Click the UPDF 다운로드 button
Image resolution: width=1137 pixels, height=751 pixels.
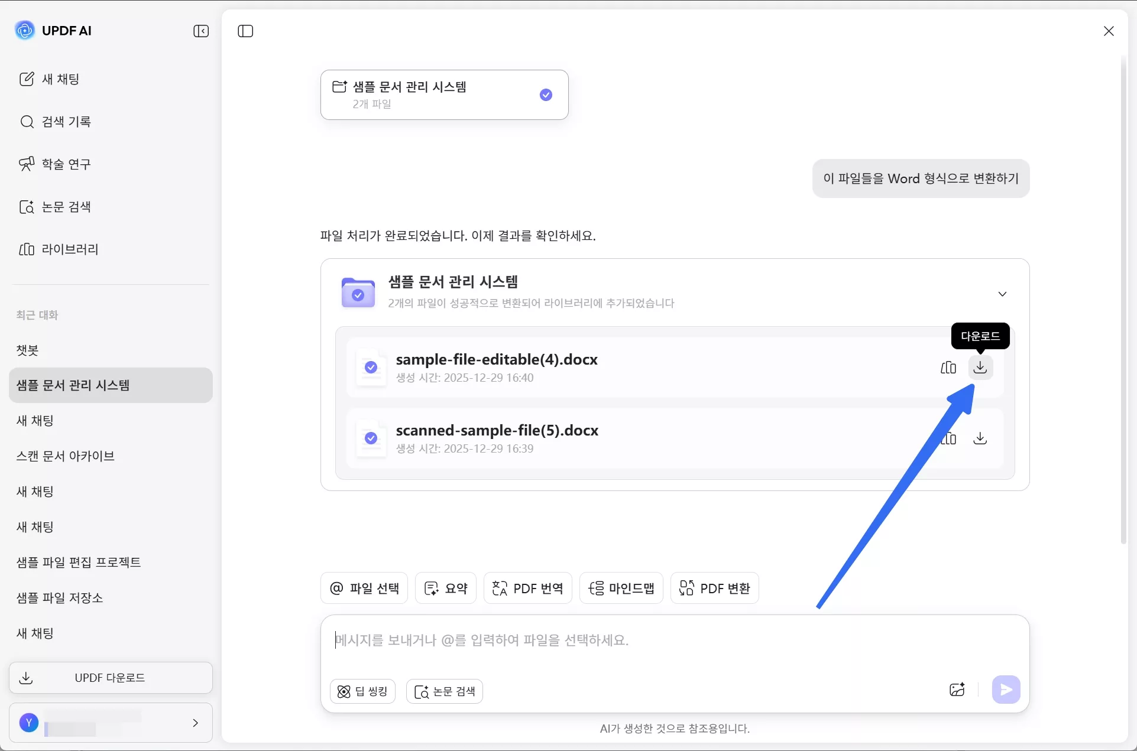click(x=110, y=677)
